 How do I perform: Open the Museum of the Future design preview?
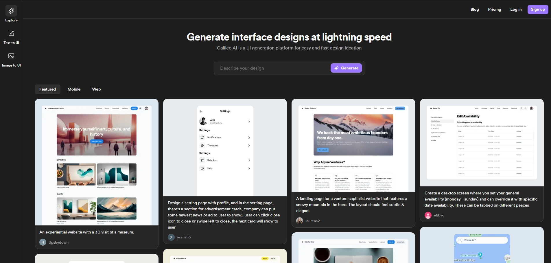97,162
